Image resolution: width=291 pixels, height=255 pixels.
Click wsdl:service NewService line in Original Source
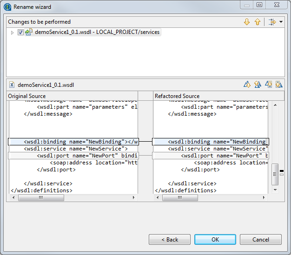click(x=76, y=149)
